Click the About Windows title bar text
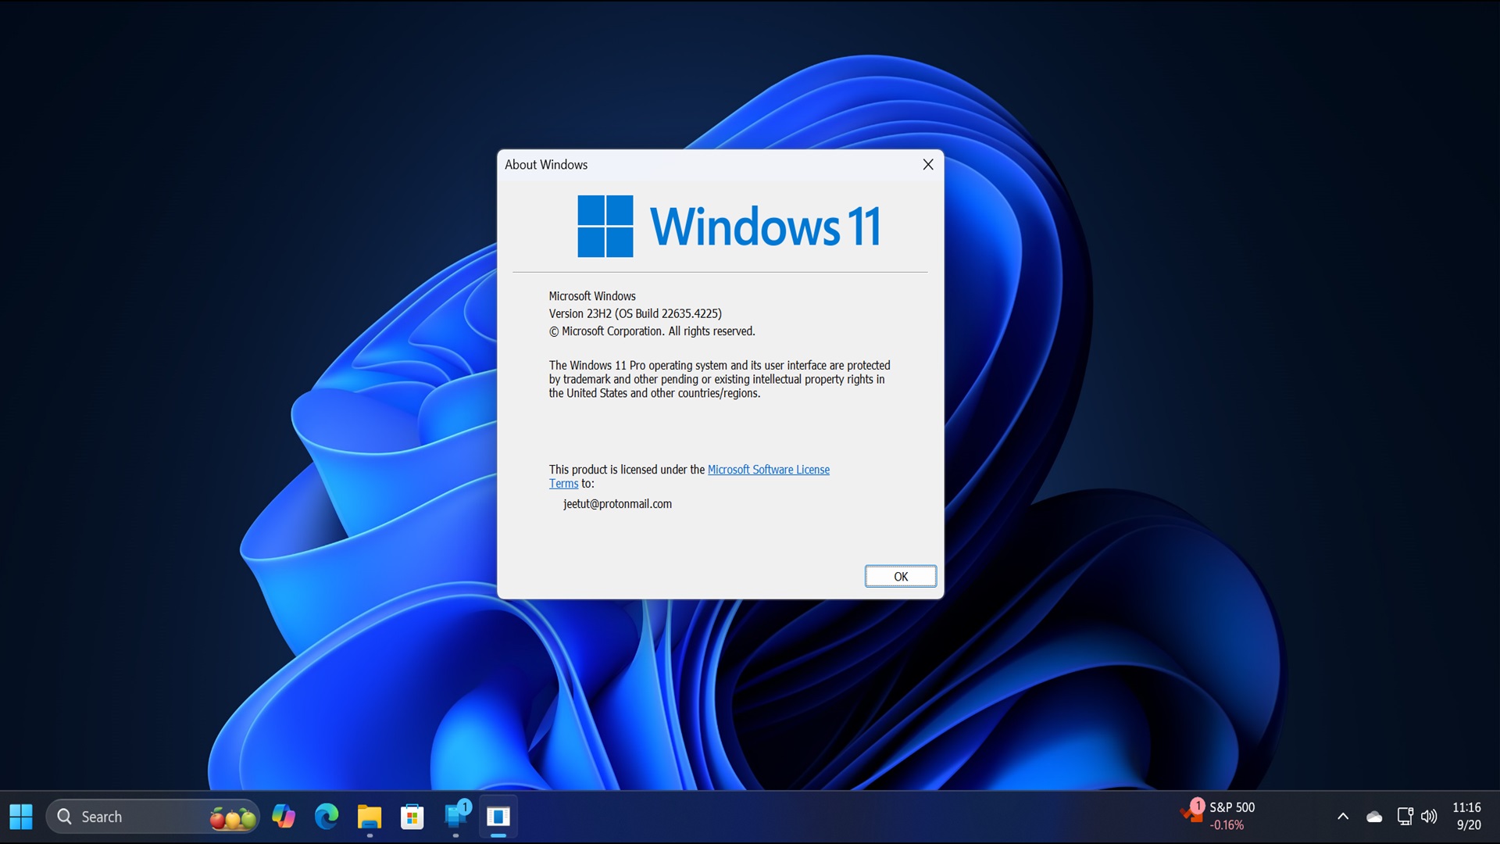This screenshot has height=844, width=1500. tap(546, 165)
